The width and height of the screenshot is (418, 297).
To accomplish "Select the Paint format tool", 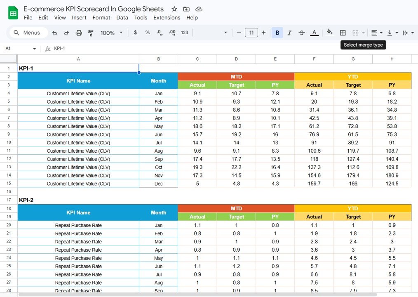I will point(91,33).
